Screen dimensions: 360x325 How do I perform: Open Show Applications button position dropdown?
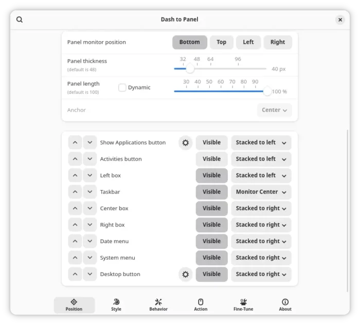tap(261, 143)
